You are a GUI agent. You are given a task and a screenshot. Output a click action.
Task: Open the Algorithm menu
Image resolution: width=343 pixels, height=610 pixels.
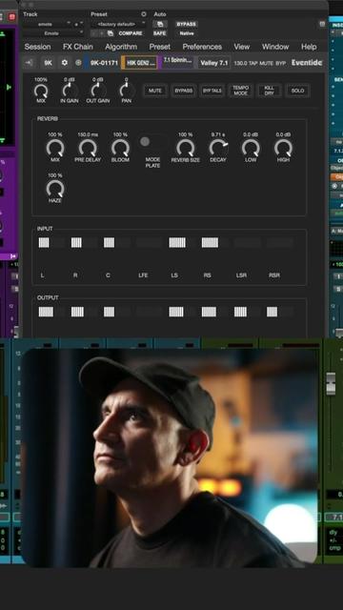[121, 47]
